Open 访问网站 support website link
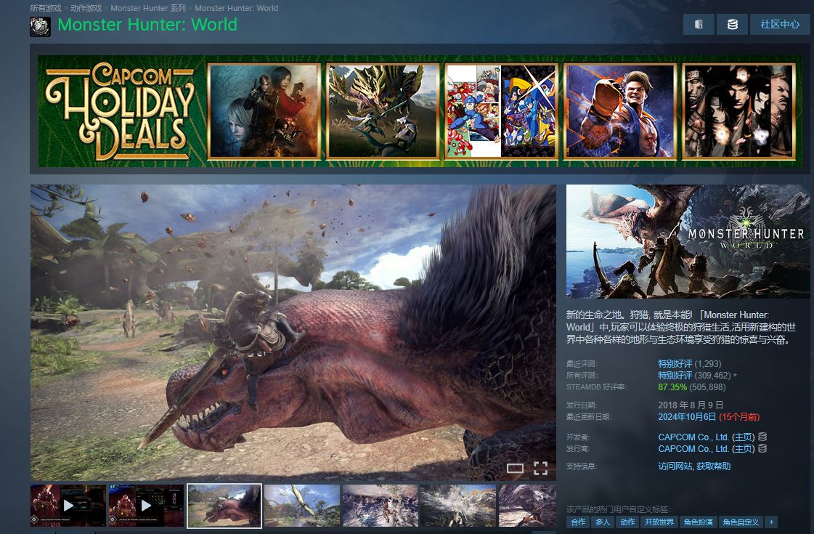 click(x=675, y=466)
